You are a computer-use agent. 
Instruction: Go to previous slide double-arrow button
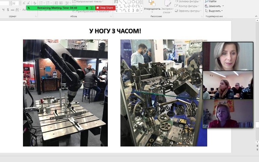(x=257, y=146)
